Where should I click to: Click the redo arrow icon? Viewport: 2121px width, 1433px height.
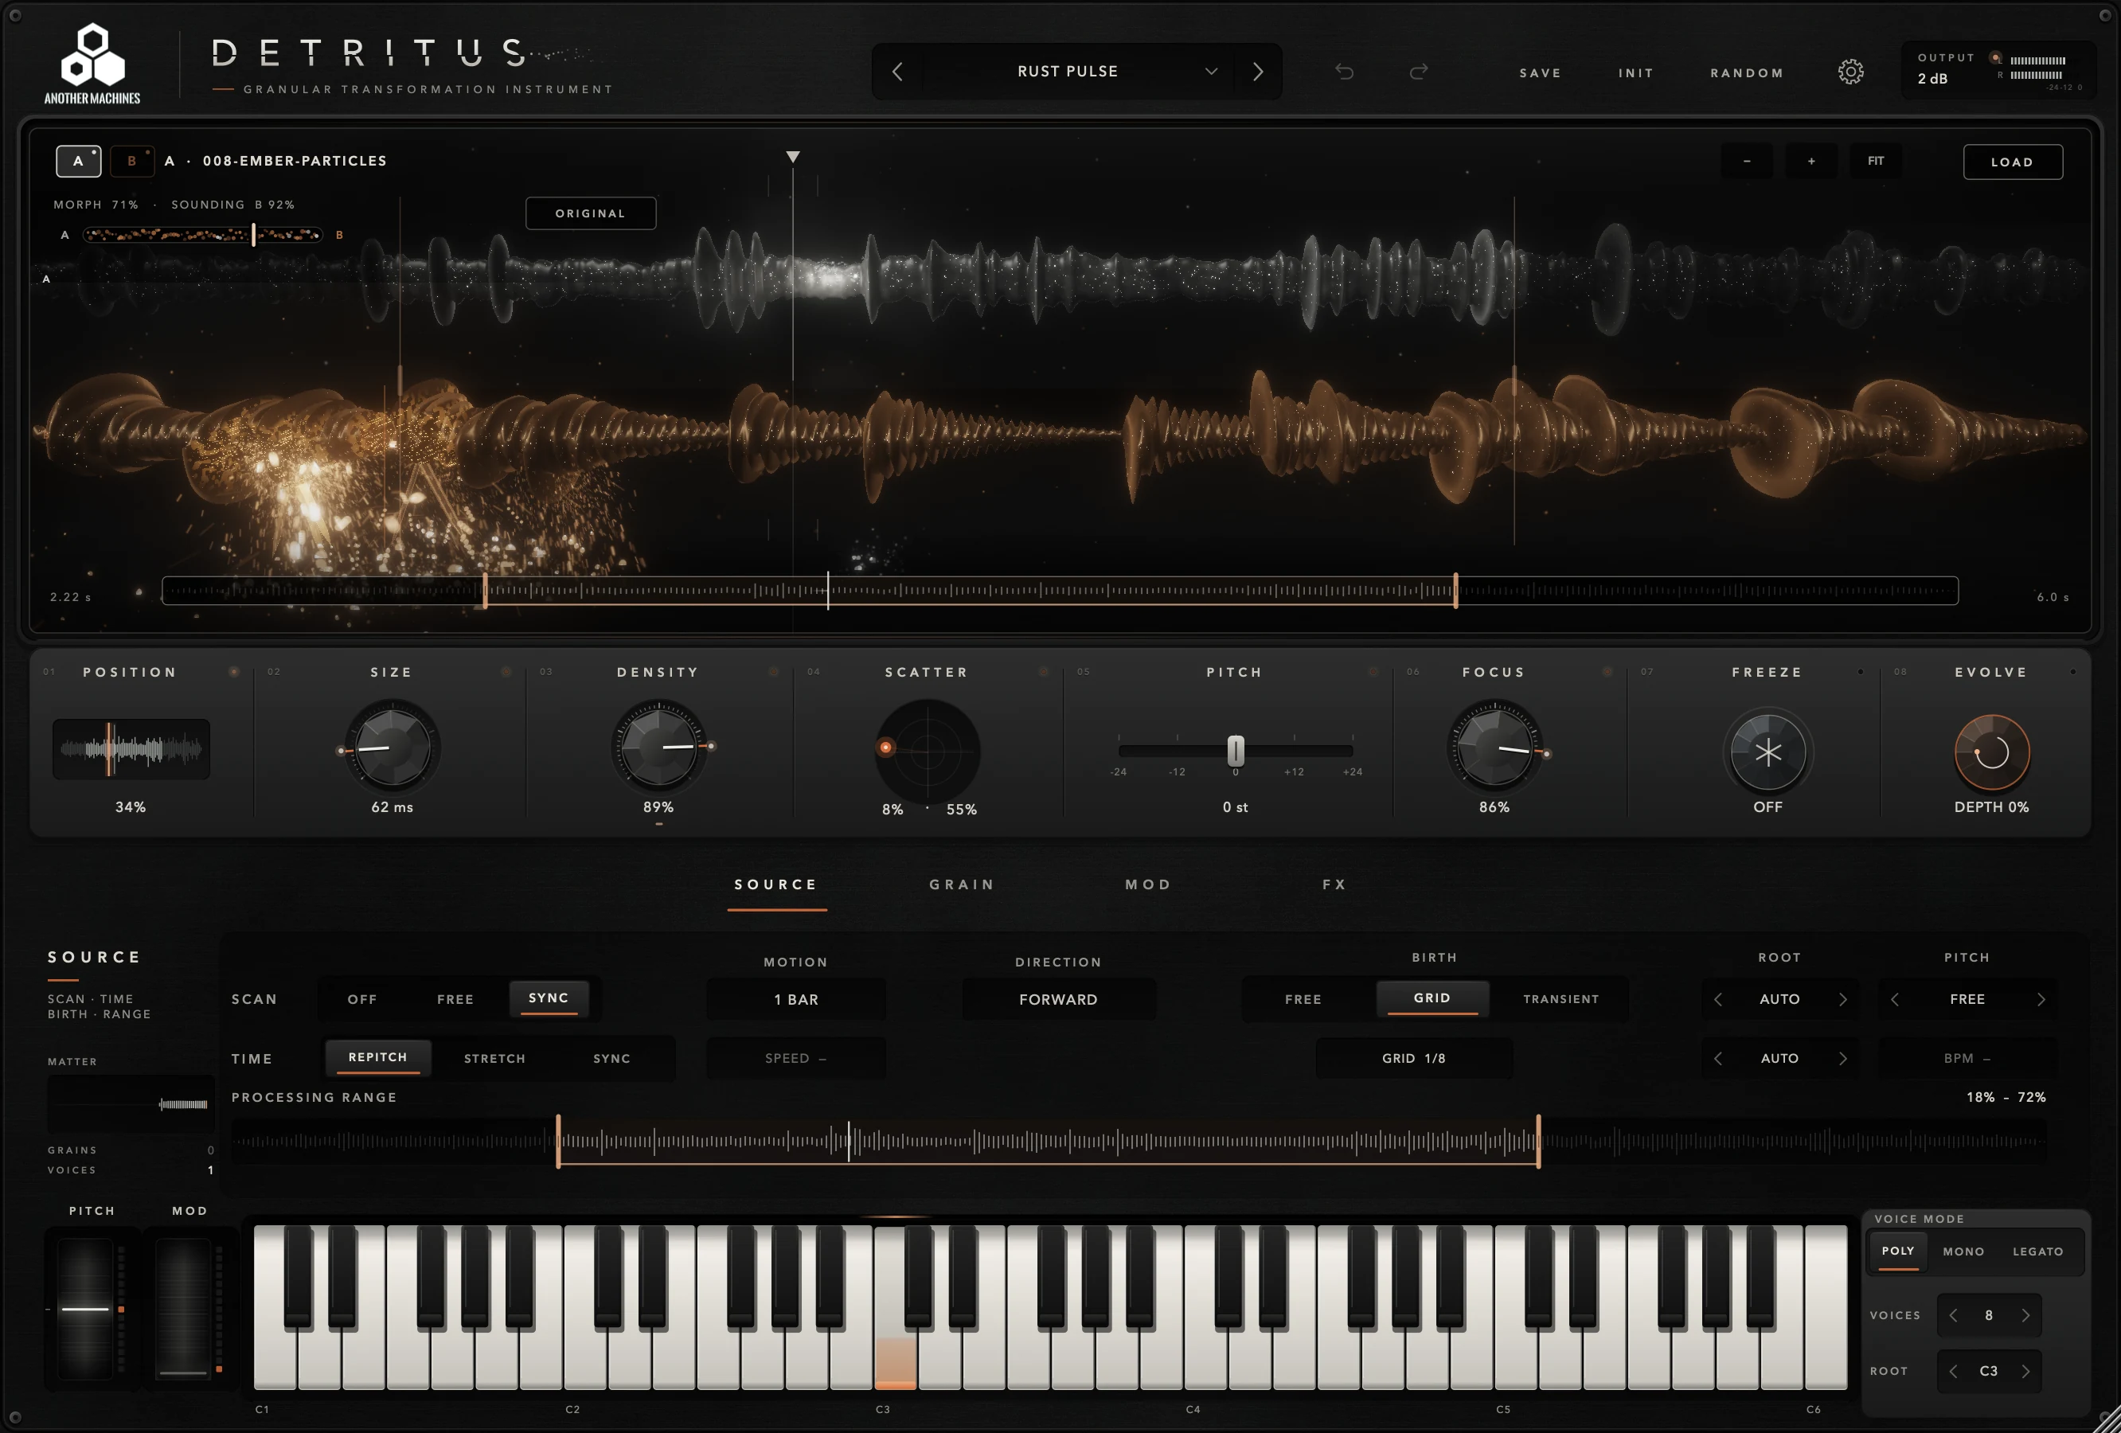click(1418, 71)
